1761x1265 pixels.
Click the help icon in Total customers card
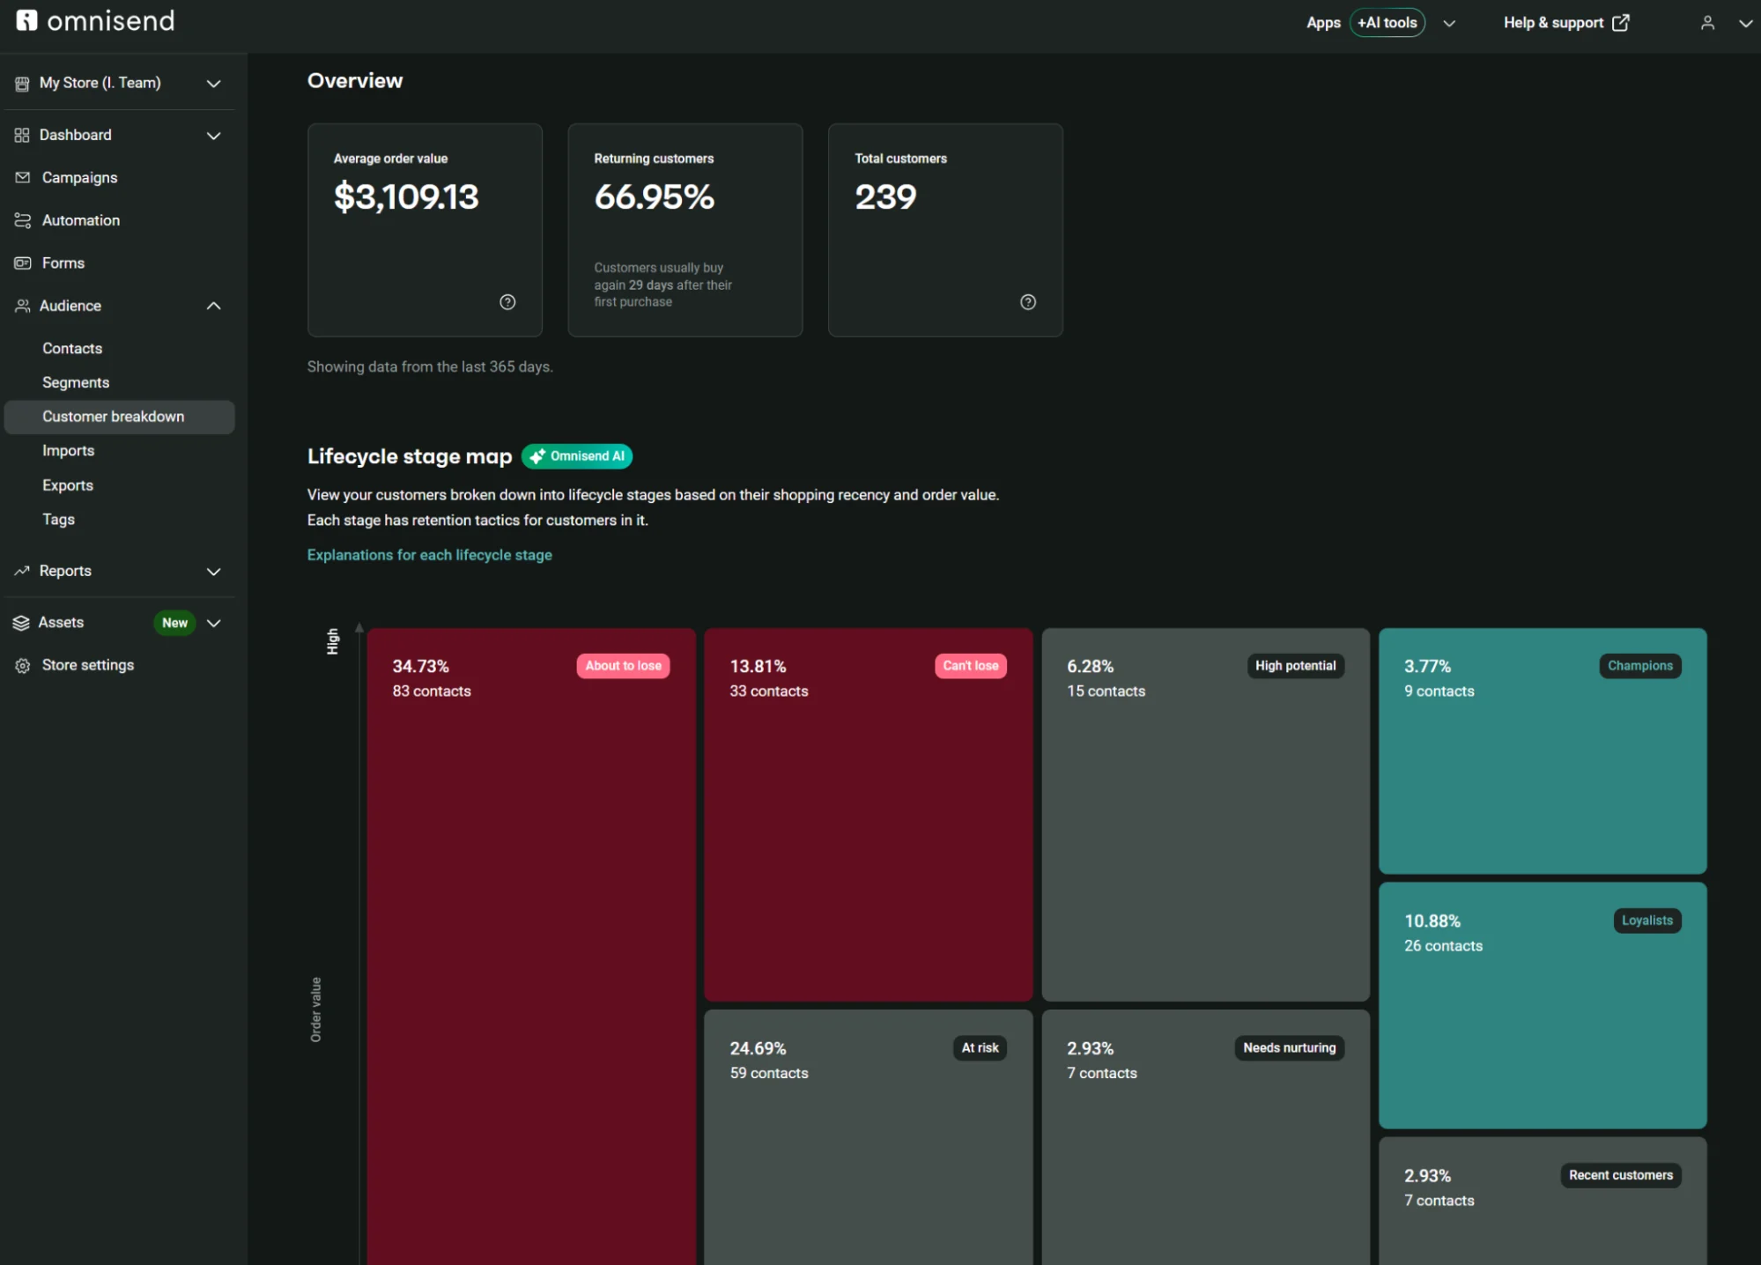click(x=1028, y=302)
